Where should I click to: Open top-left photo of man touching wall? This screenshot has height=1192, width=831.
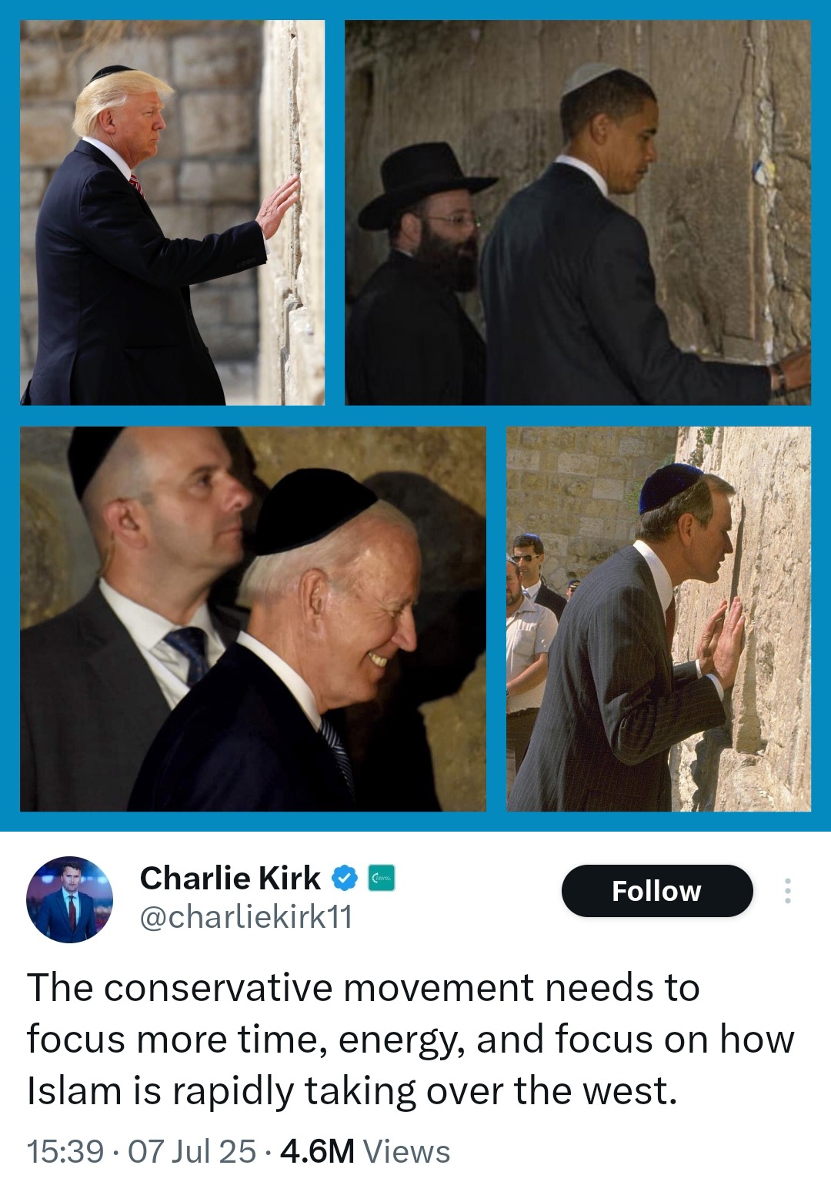point(172,213)
